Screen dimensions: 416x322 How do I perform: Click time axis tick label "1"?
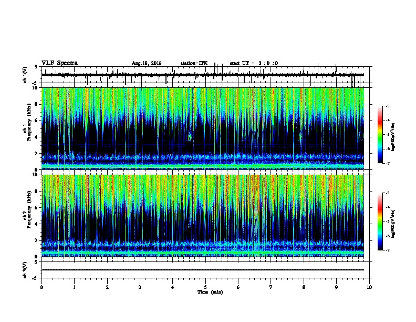pos(74,287)
